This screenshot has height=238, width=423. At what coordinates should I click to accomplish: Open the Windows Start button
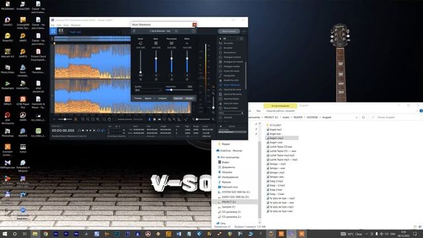click(x=5, y=234)
